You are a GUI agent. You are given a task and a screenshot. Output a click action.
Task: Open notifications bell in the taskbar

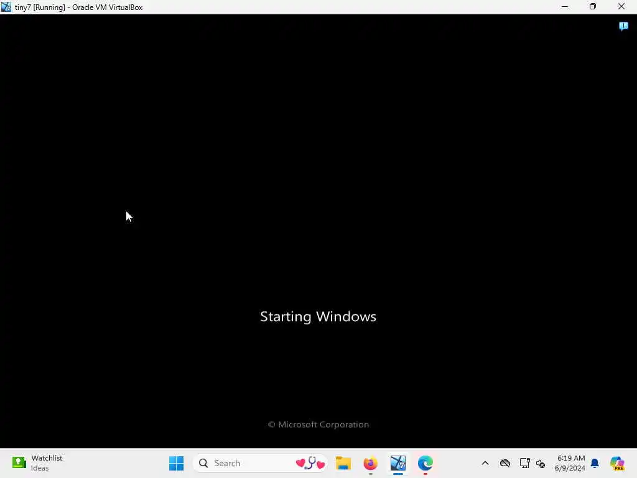tap(595, 463)
